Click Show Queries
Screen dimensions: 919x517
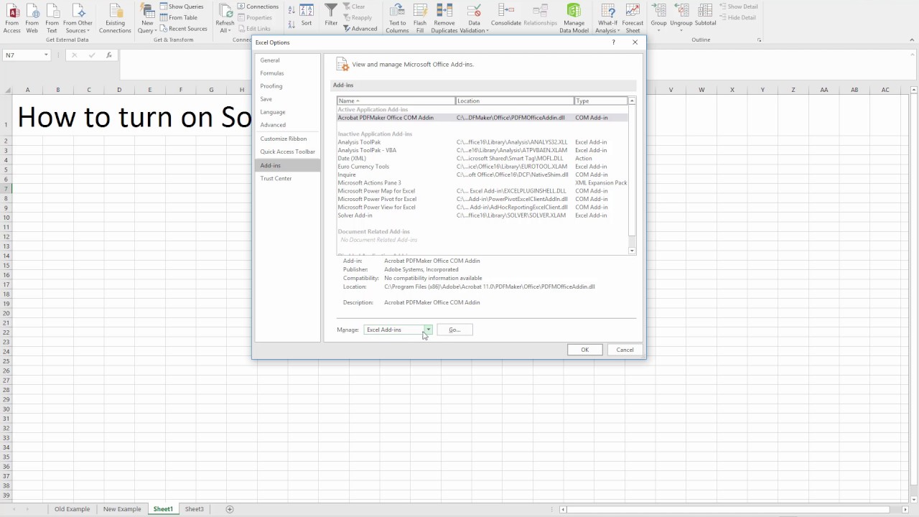click(x=182, y=6)
